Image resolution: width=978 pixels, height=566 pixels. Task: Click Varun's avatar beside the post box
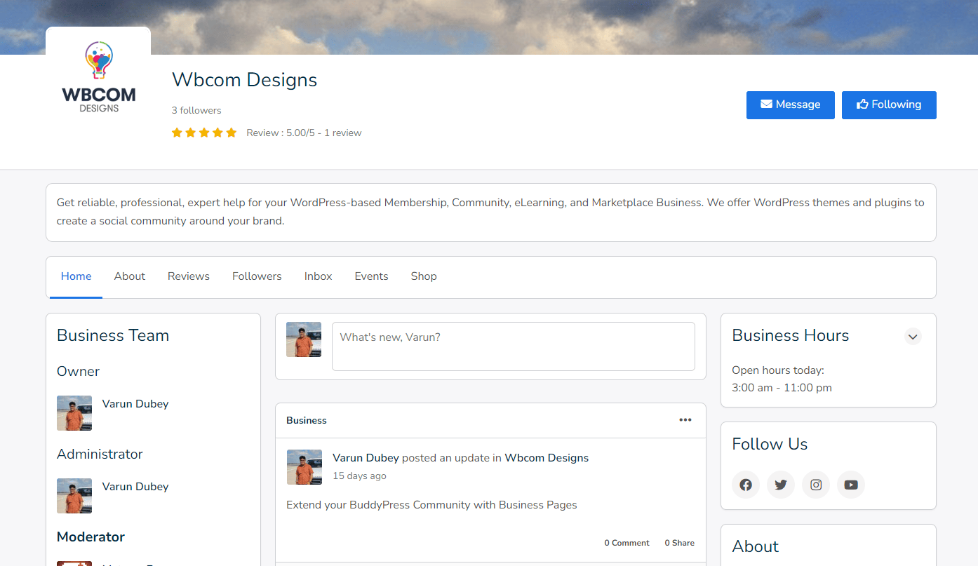tap(304, 339)
